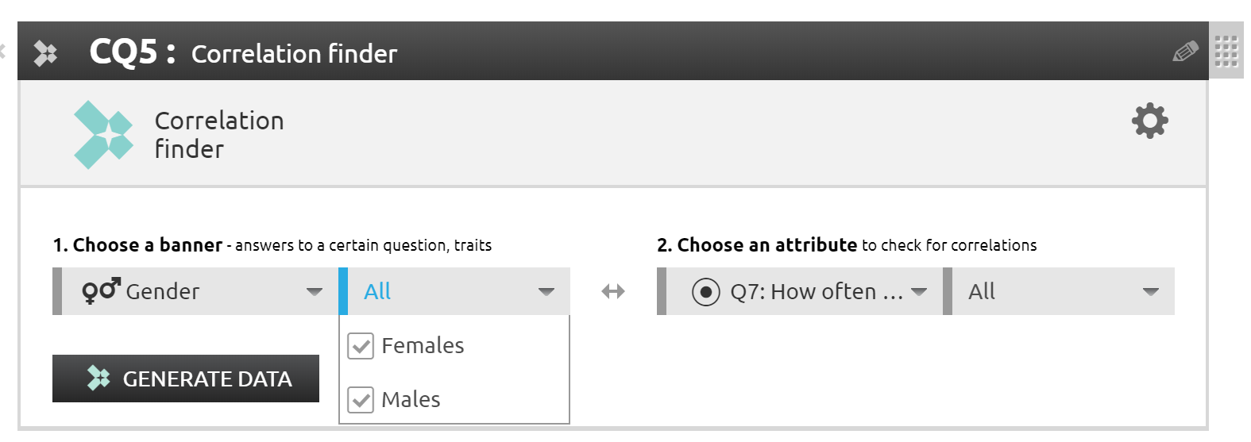Image resolution: width=1251 pixels, height=442 pixels.
Task: Click the Choose an attribute heading
Action: point(757,245)
